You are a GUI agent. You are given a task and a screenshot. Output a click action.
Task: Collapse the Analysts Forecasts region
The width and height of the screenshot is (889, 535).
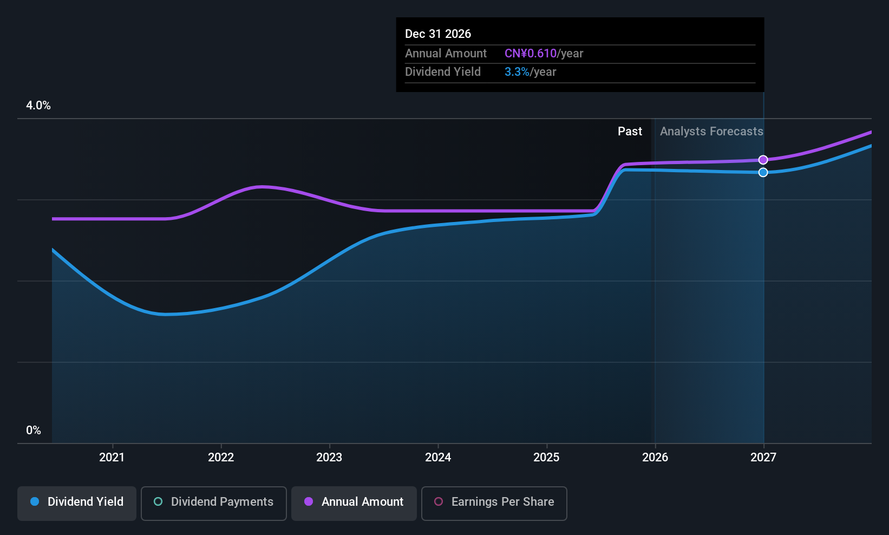pos(711,131)
